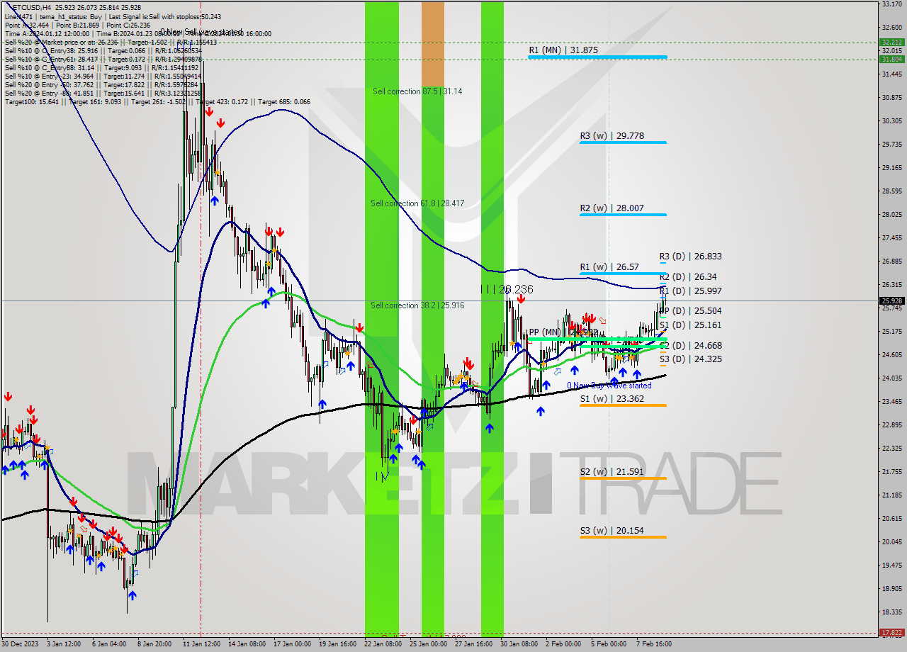Click the S3 (D) | 24.325 label
Viewport: 907px width, 652px height.
(690, 359)
